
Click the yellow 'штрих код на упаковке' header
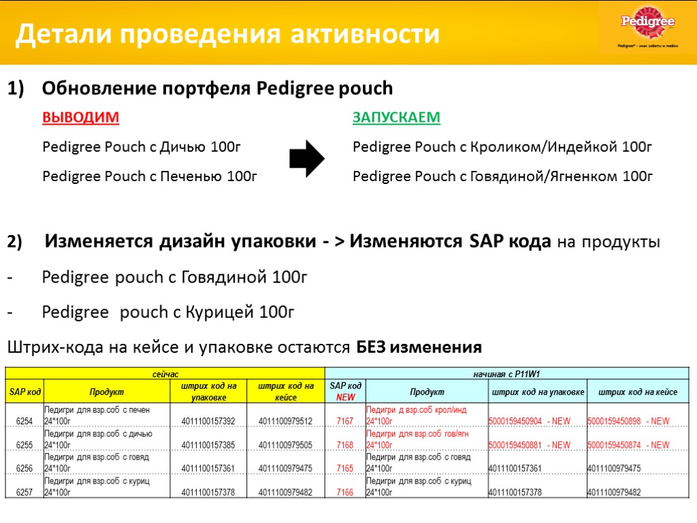pyautogui.click(x=208, y=392)
